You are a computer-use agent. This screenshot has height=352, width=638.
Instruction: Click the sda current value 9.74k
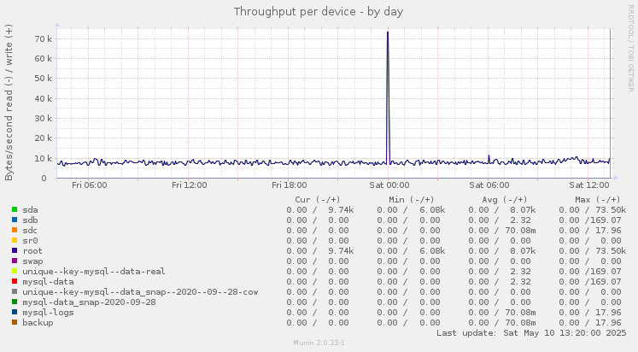tap(341, 210)
